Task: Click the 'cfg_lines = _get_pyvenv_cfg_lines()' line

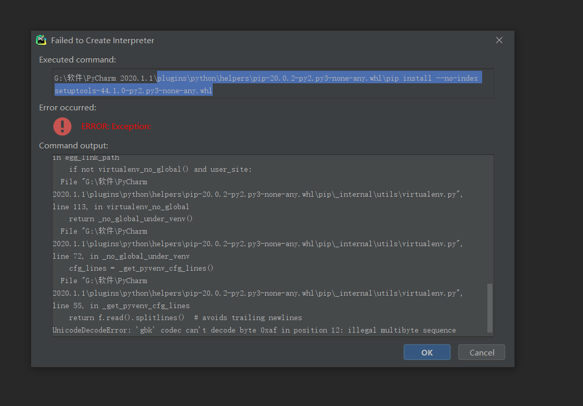Action: point(141,268)
